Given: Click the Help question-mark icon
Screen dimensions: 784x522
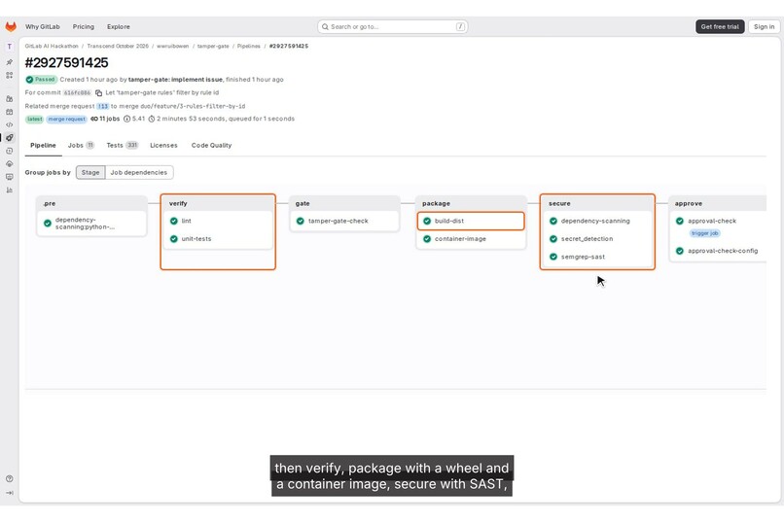Looking at the screenshot, I should 9,478.
